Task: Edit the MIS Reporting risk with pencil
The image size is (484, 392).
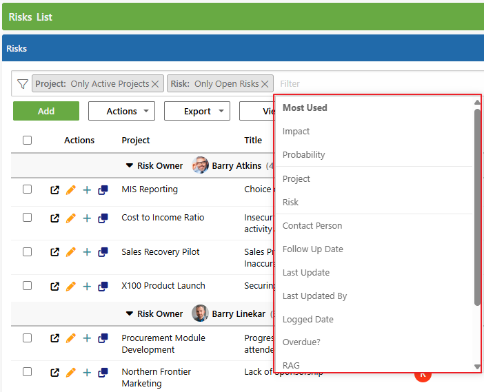Action: (71, 190)
